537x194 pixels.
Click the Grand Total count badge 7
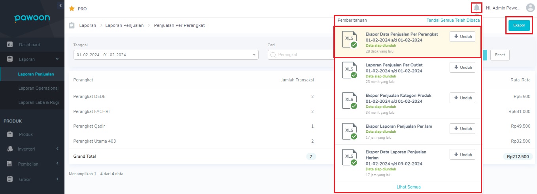311,156
